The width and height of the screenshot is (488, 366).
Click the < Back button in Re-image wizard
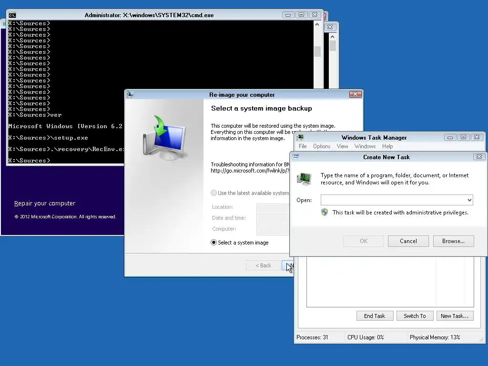pyautogui.click(x=263, y=265)
